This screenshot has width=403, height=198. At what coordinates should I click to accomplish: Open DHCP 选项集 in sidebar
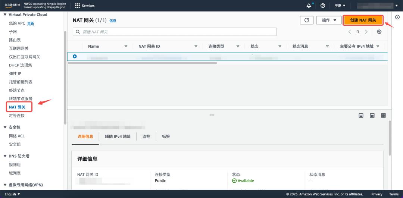coord(20,65)
